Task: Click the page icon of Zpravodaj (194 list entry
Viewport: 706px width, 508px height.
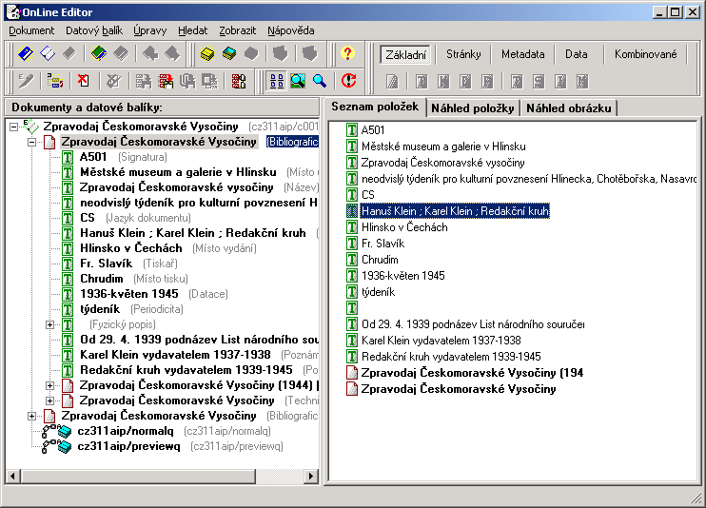Action: tap(352, 373)
